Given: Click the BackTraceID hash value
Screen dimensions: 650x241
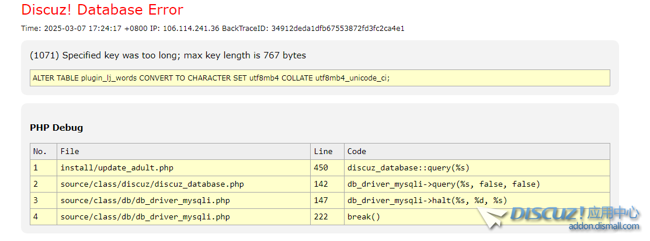Looking at the screenshot, I should pos(338,28).
